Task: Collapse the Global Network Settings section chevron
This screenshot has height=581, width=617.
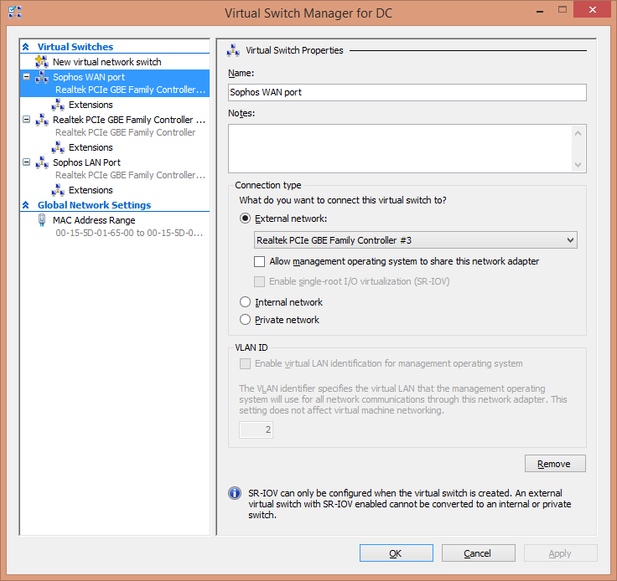Action: click(x=26, y=205)
